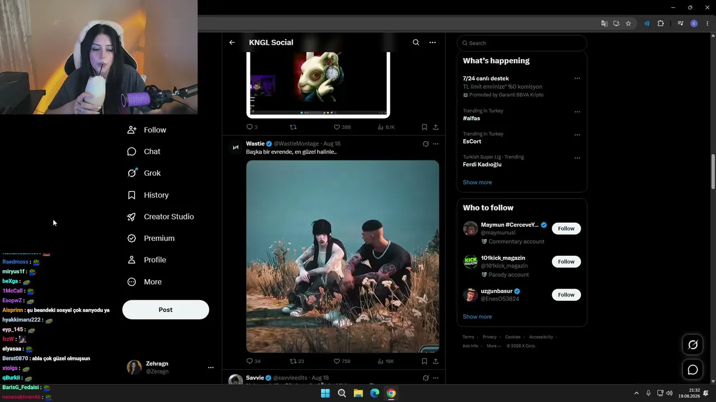Open History in the X sidebar
Image resolution: width=716 pixels, height=402 pixels.
[148, 195]
